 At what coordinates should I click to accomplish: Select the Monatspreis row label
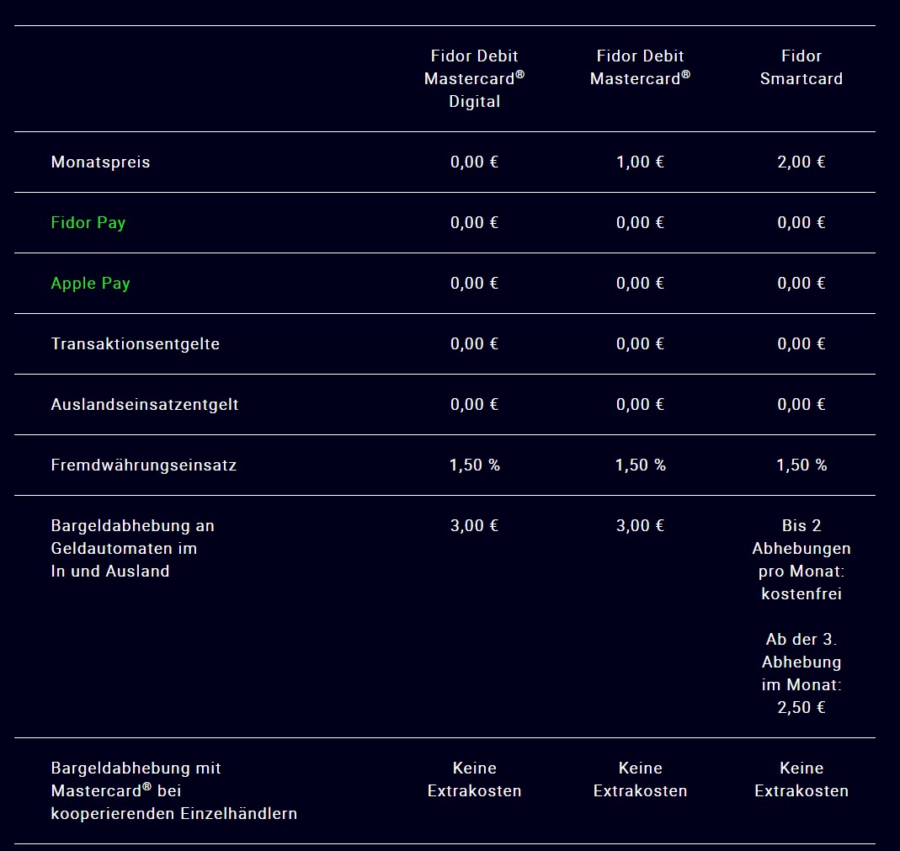pos(101,162)
